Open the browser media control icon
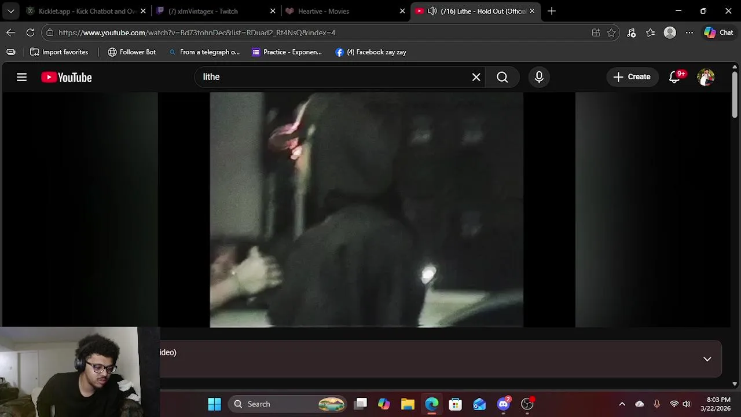Image resolution: width=741 pixels, height=417 pixels. [632, 33]
